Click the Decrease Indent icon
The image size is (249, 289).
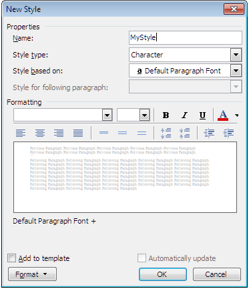[x=210, y=133]
